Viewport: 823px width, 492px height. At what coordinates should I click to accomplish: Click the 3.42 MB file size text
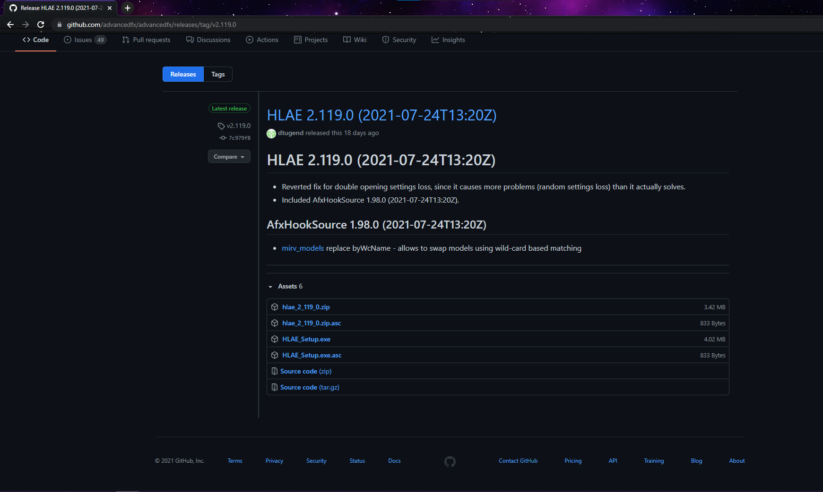pyautogui.click(x=714, y=307)
